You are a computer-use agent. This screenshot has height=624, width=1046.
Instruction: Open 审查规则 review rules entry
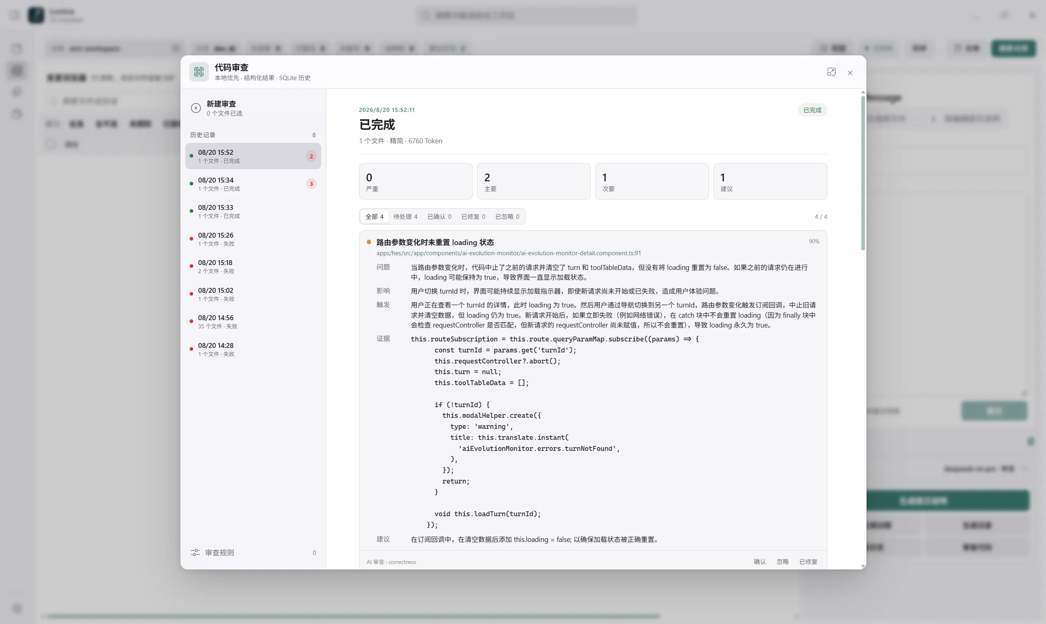(253, 553)
